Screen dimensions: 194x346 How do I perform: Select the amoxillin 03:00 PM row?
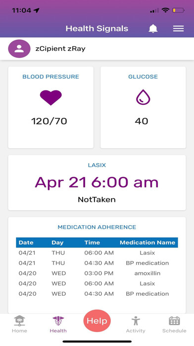[97, 273]
